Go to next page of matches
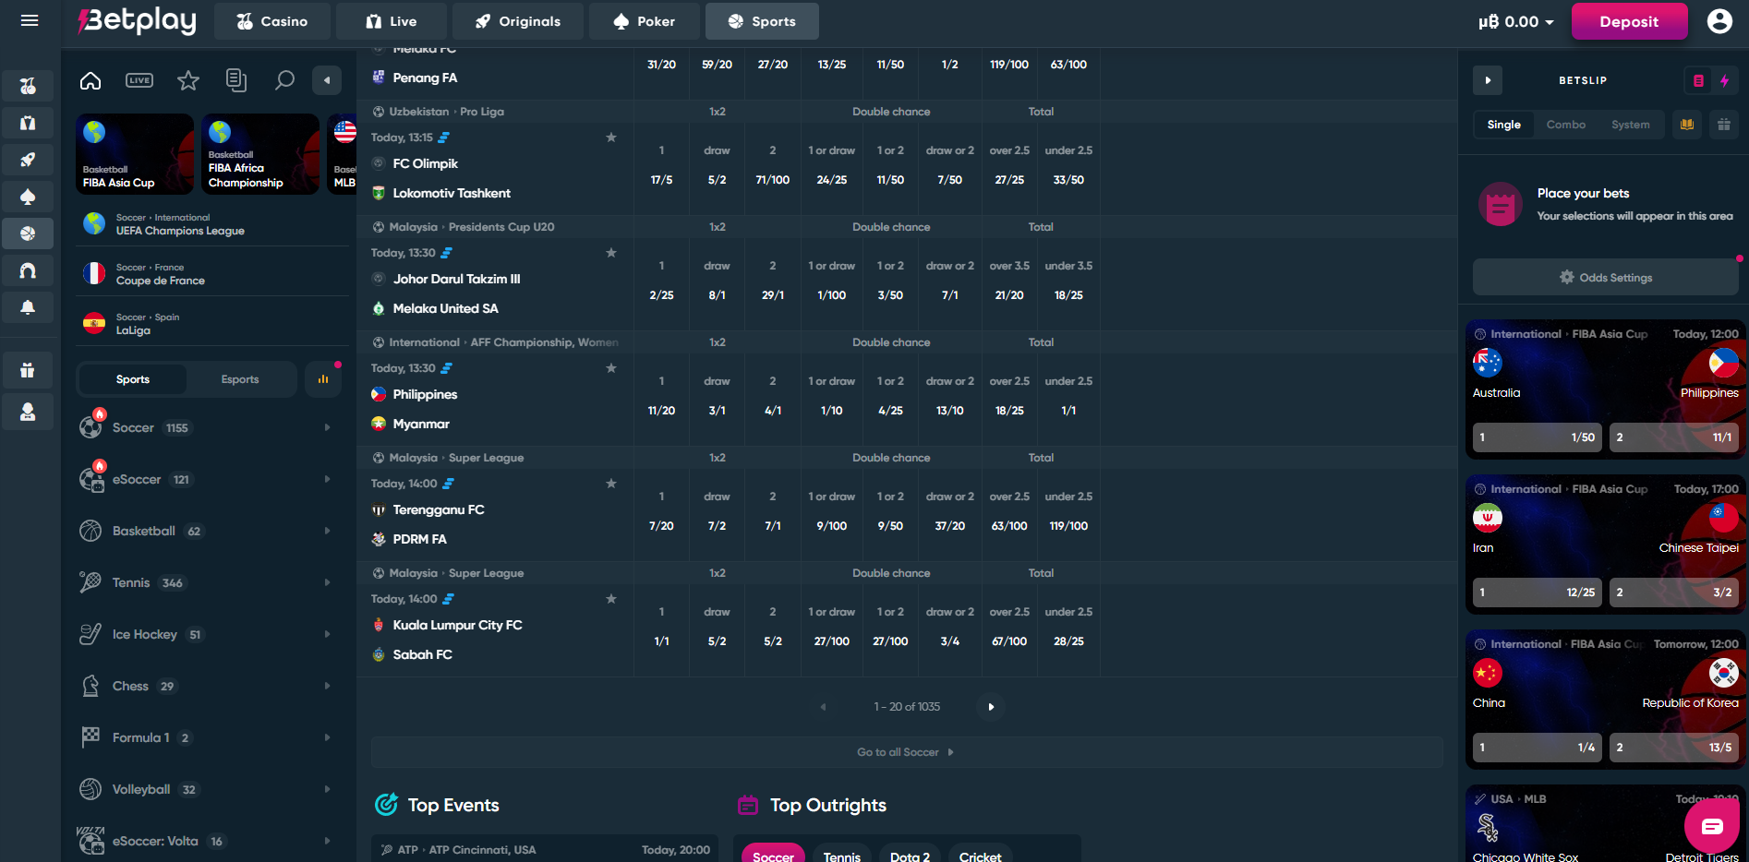Screen dimensions: 1749x862 [x=991, y=707]
